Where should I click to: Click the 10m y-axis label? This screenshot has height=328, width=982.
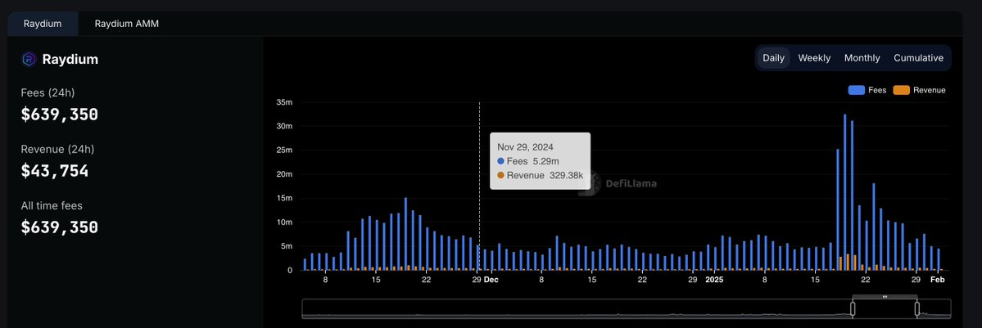click(x=284, y=222)
